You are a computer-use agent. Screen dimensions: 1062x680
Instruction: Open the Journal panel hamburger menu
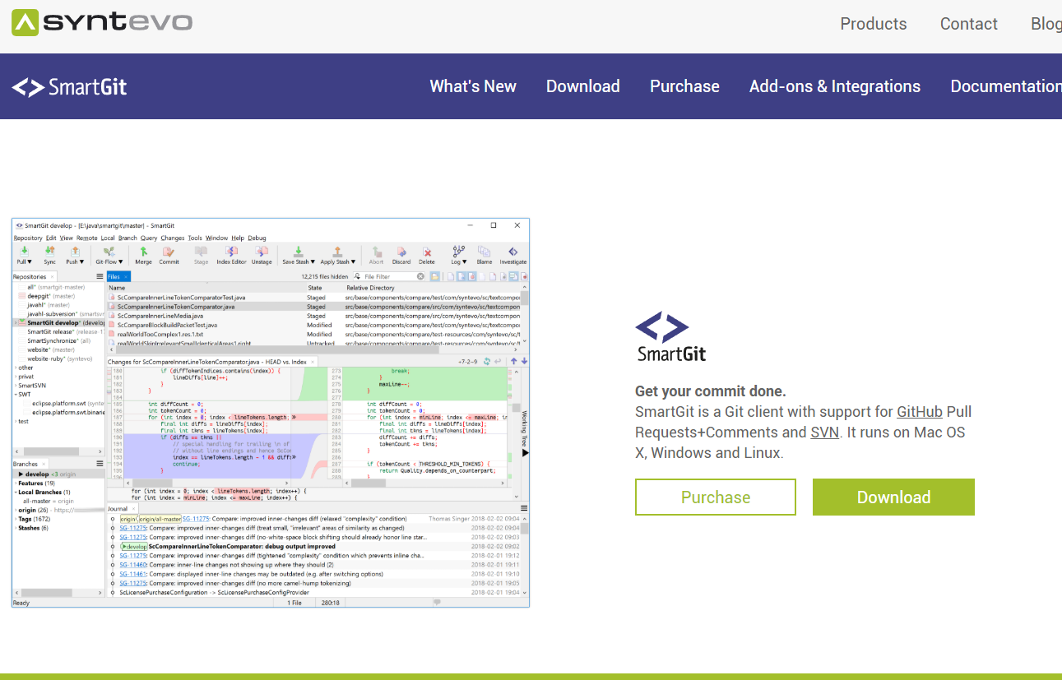click(x=524, y=509)
